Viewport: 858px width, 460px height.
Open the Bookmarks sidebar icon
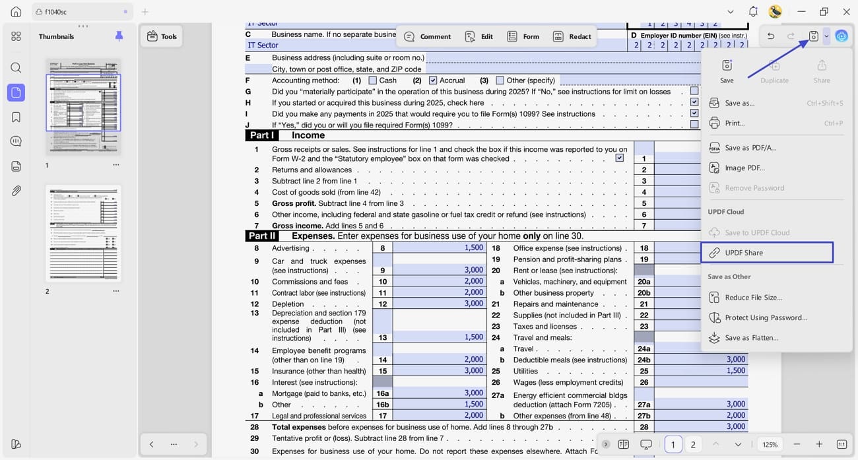(16, 117)
